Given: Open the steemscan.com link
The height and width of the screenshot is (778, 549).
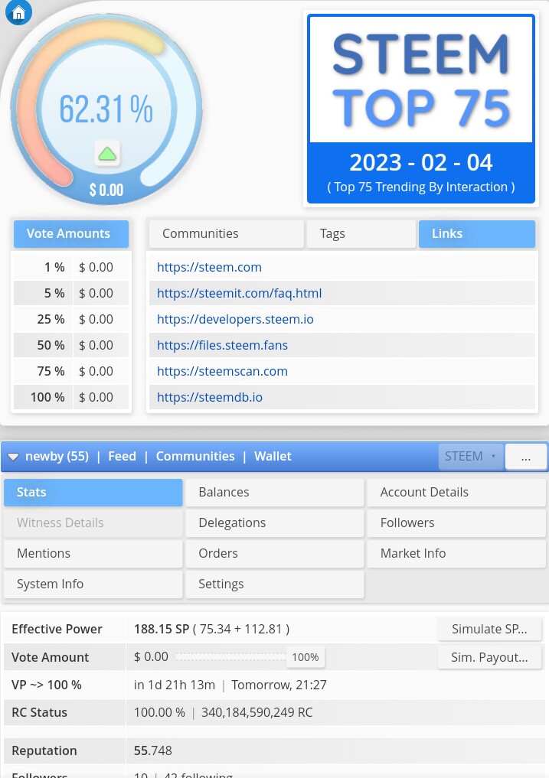Looking at the screenshot, I should (222, 371).
